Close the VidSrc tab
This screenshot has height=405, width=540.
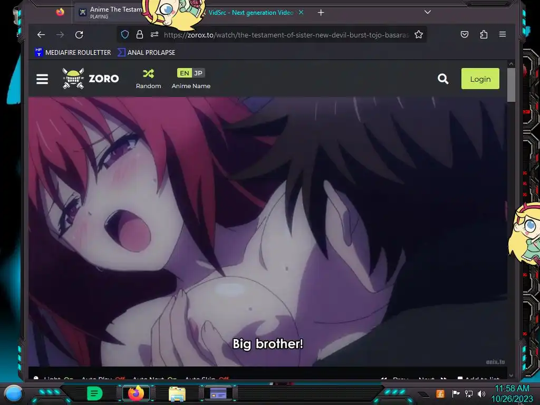click(x=301, y=13)
